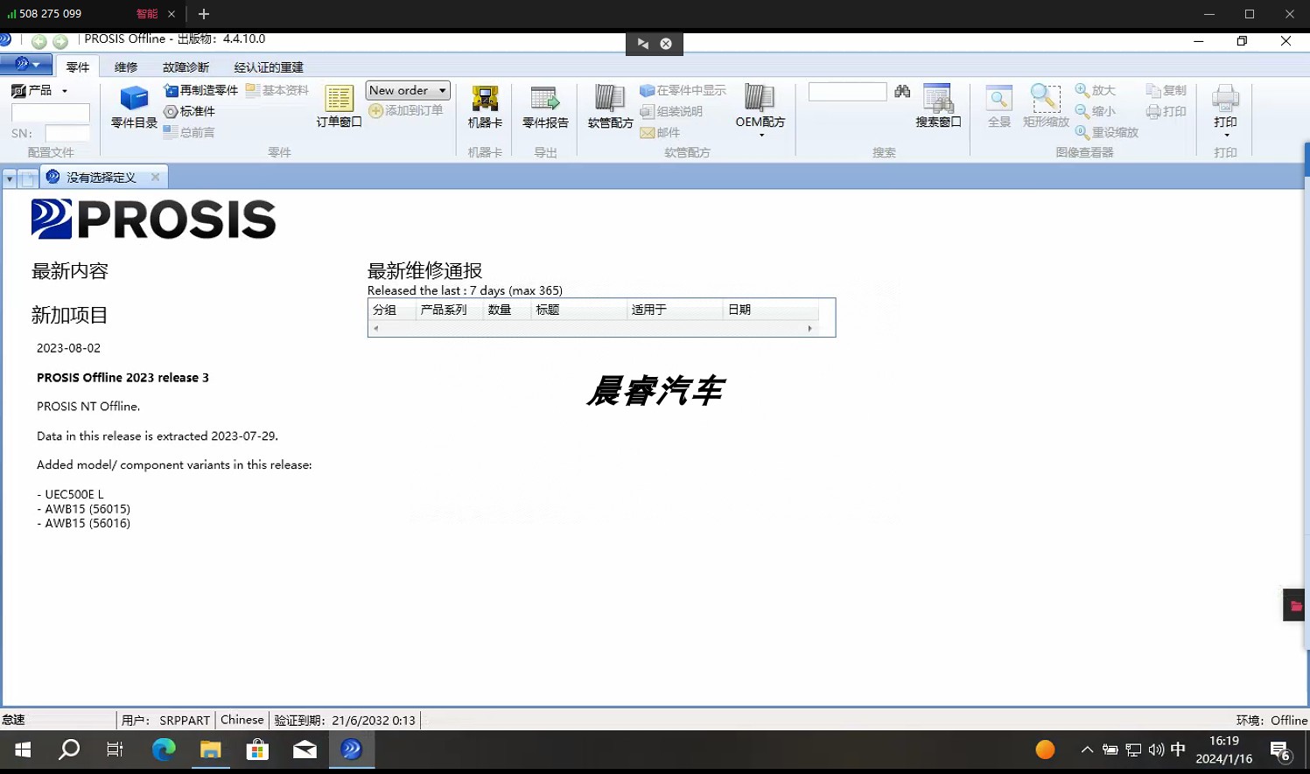Click the volume tray icon
Screen dimensions: 1310x774
(x=1156, y=750)
